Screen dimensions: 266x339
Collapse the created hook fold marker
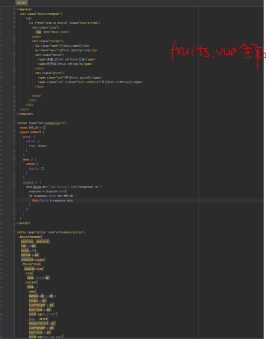click(14, 182)
